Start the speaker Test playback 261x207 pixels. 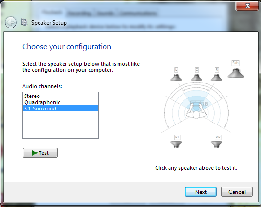click(x=40, y=152)
